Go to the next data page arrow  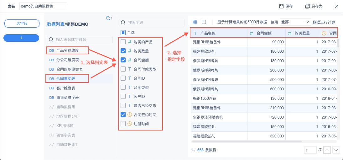click(x=336, y=150)
